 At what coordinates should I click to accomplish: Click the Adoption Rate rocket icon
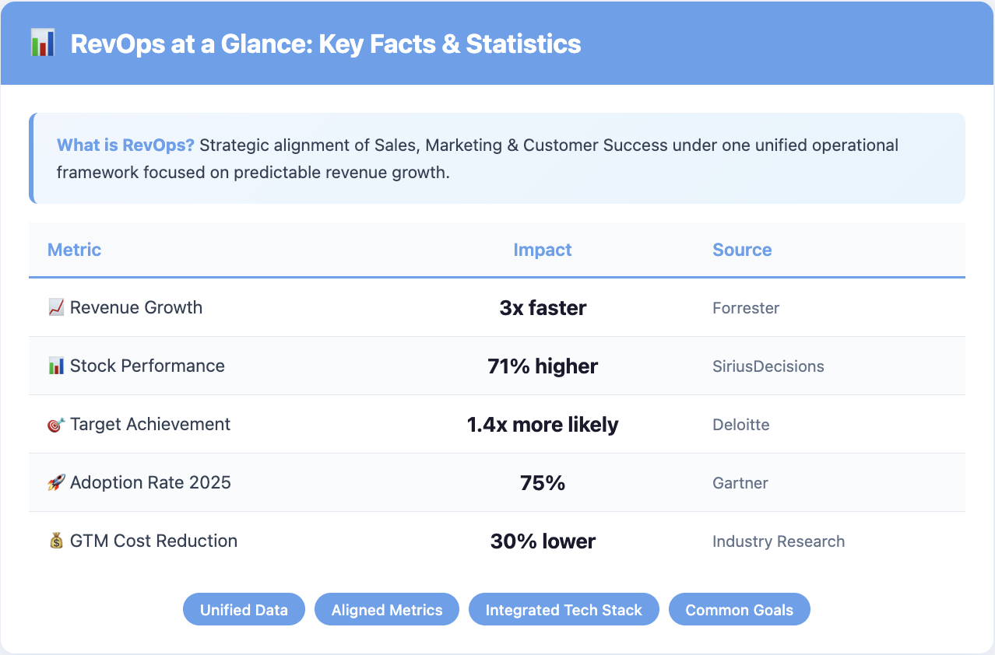click(x=56, y=483)
